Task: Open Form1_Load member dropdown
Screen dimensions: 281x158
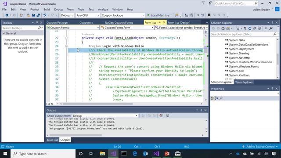Action: (181, 28)
